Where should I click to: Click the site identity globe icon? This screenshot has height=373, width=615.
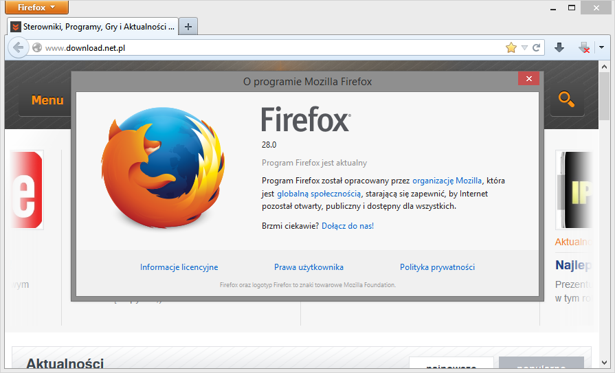[37, 48]
